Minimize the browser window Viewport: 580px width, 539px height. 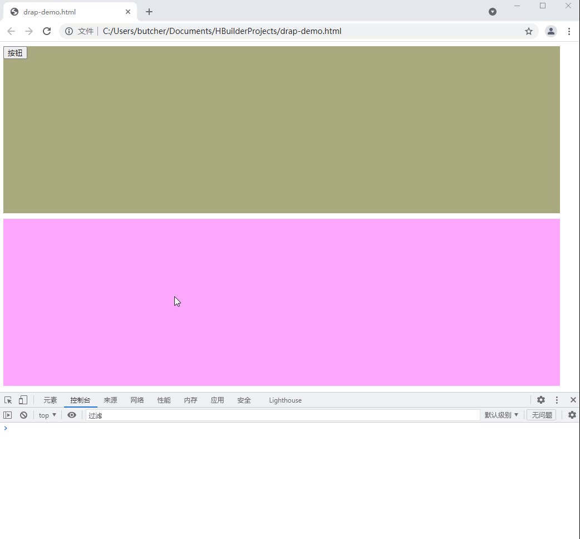point(517,6)
